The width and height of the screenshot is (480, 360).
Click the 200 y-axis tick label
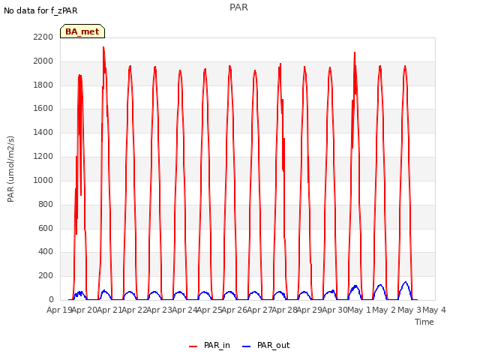[x=46, y=276]
